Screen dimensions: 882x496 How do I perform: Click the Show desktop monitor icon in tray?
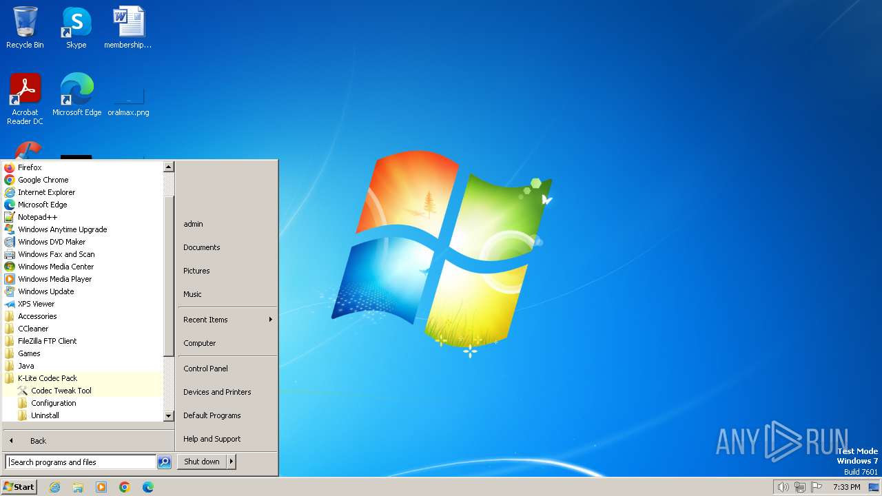(874, 487)
